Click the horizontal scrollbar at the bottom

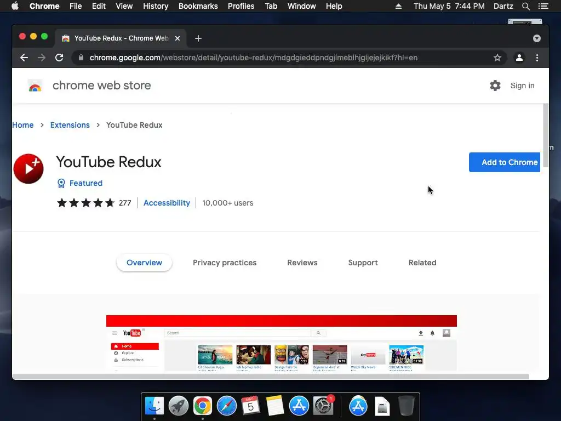271,377
